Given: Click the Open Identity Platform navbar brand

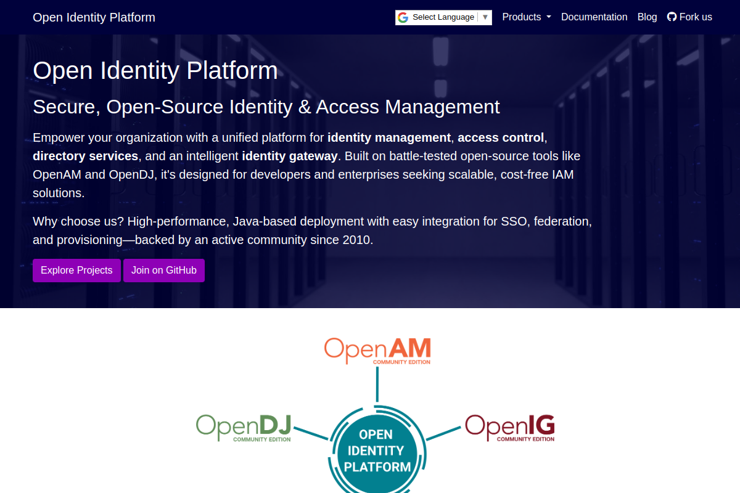Looking at the screenshot, I should [94, 17].
